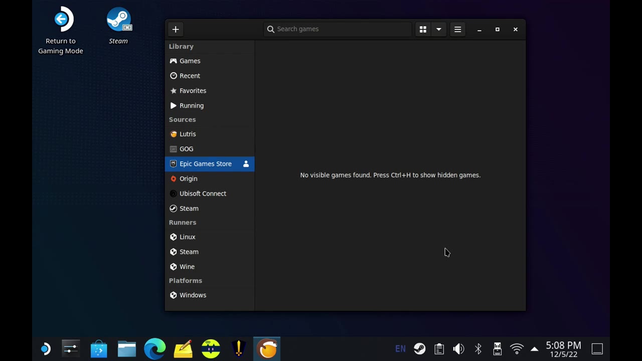Open system settings sliders icon in taskbar
This screenshot has height=361, width=642.
click(71, 348)
